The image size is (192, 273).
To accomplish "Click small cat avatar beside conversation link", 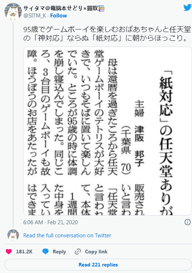I will 13,235.
